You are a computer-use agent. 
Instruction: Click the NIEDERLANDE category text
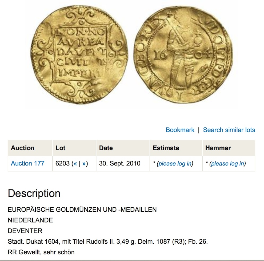(x=30, y=220)
